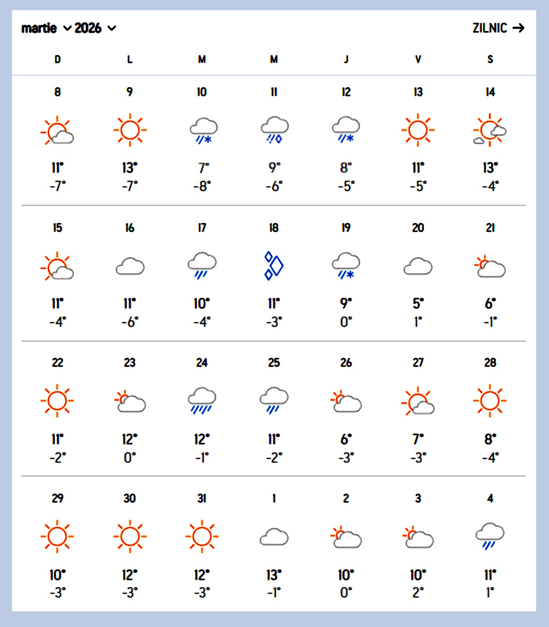Open day 13 in the calendar

418,92
